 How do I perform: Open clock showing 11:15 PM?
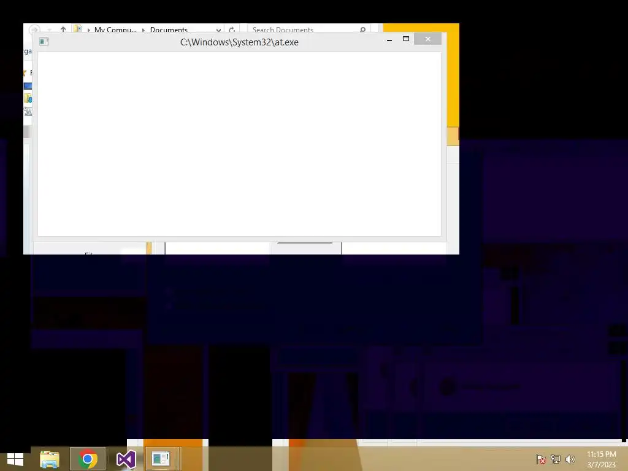(601, 459)
